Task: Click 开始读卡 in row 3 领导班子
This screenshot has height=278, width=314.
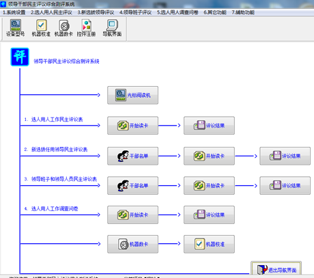Action: tap(209, 186)
